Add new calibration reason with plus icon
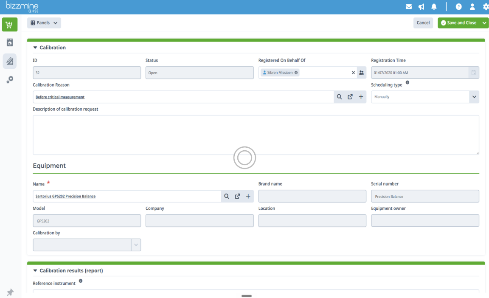Image resolution: width=489 pixels, height=298 pixels. point(361,97)
